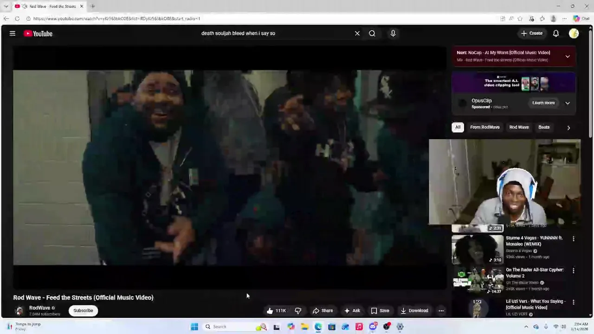This screenshot has width=594, height=334.
Task: Click the Feed the Streets video player
Action: [229, 167]
